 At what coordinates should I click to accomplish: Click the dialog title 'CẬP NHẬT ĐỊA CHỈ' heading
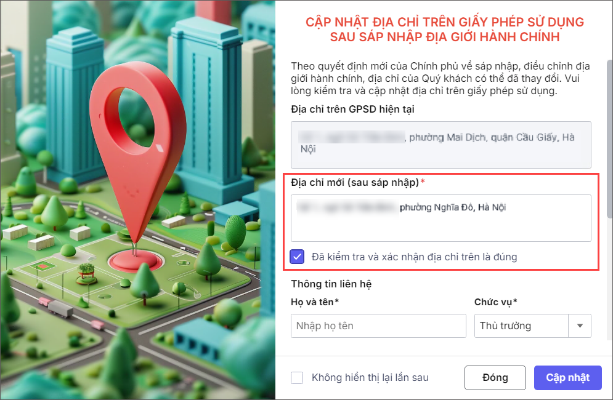pos(445,30)
